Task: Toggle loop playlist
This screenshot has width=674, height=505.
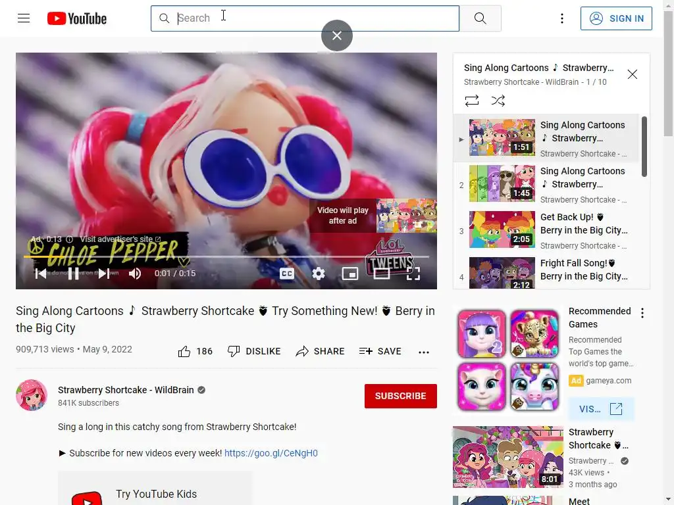Action: 471,101
